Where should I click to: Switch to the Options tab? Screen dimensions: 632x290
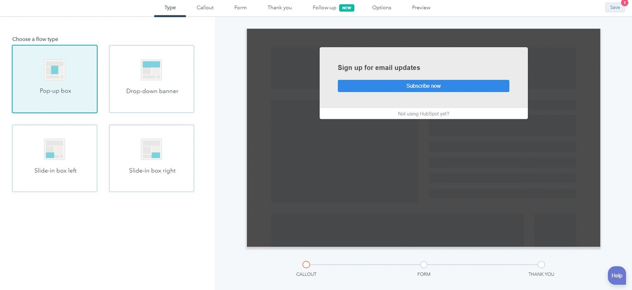[382, 8]
